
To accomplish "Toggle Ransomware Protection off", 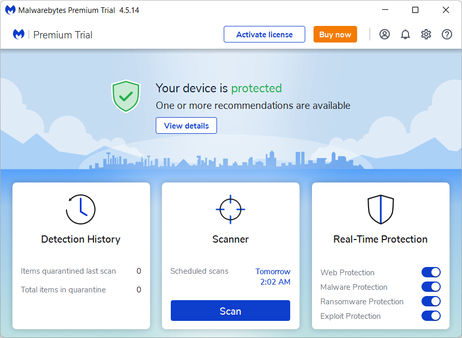I will [x=431, y=301].
